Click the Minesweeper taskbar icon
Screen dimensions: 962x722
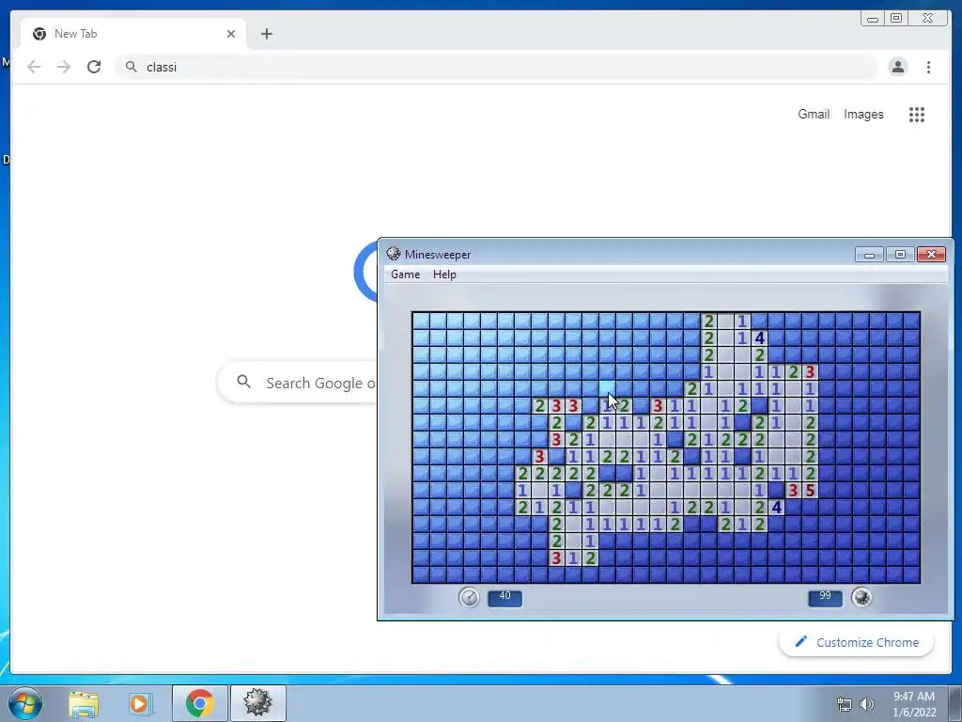(x=257, y=703)
